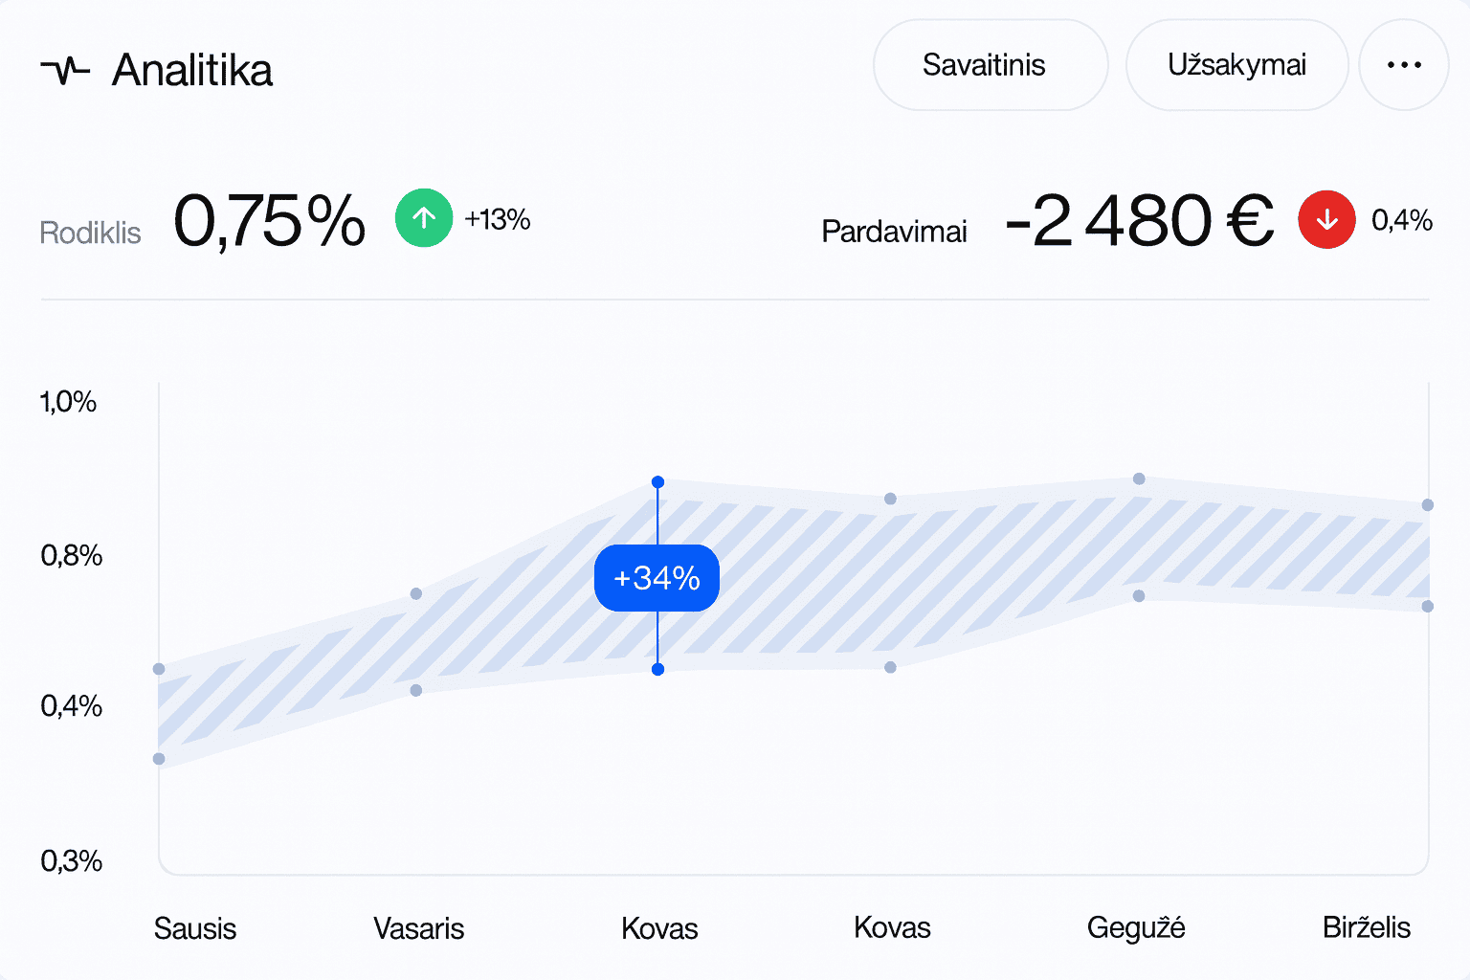The width and height of the screenshot is (1470, 980).
Task: Select the top highlighted Kovas data point
Action: click(x=657, y=482)
